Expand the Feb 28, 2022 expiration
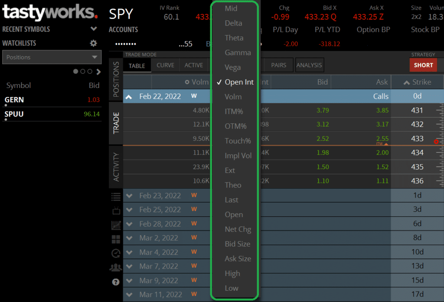 pos(129,224)
